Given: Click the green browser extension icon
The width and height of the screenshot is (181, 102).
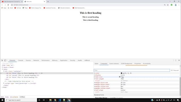Looking at the screenshot, I should (172, 5).
